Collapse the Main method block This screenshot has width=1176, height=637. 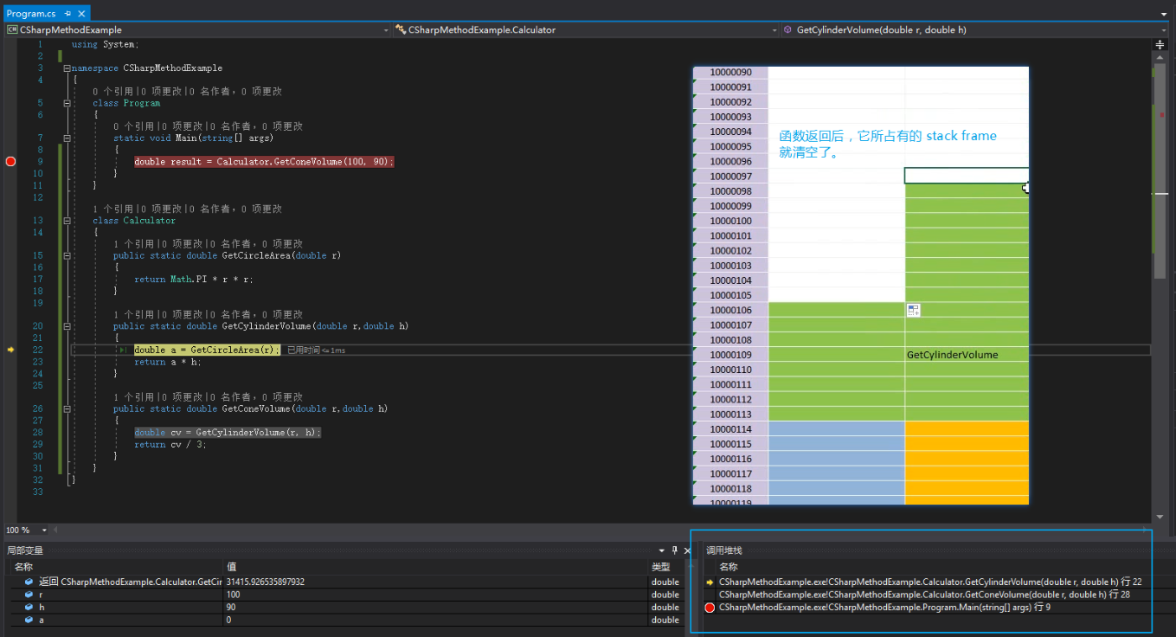point(67,138)
